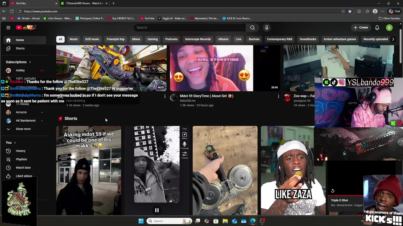The image size is (403, 226).
Task: Focus the YouTube search box
Action: [190, 28]
